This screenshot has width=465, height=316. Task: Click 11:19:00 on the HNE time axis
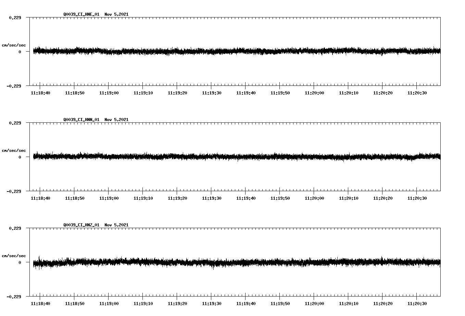[109, 93]
